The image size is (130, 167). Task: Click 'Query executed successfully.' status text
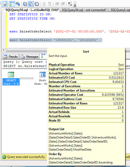(26, 157)
